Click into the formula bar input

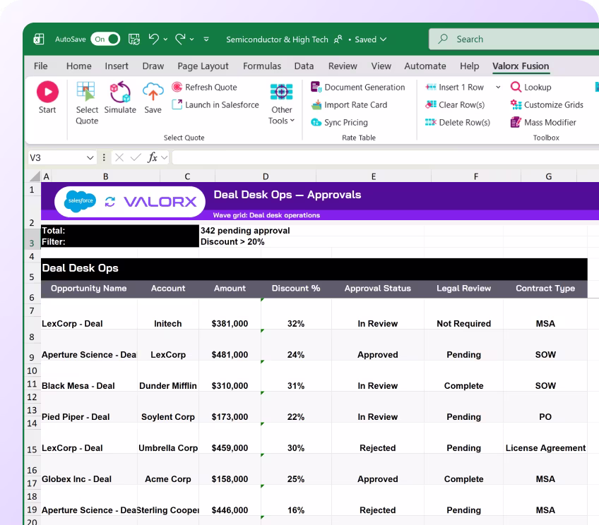pos(385,157)
